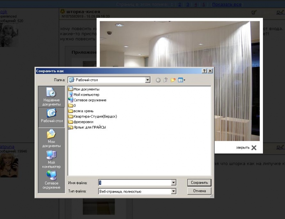Image resolution: width=285 pixels, height=219 pixels.
Task: Open Недавние документы in places bar
Action: 52,97
